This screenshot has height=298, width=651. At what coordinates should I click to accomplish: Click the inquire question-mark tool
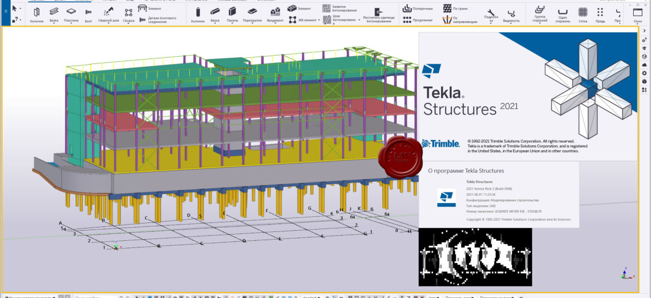(14, 19)
